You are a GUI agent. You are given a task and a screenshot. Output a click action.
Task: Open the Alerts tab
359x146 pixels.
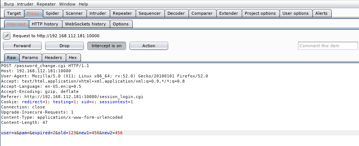coord(321,13)
